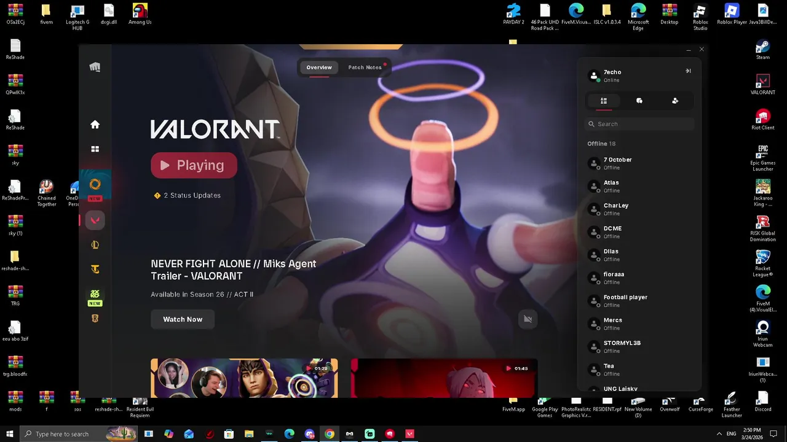Select the League of Legends sidebar icon
The image size is (787, 442).
(x=95, y=245)
